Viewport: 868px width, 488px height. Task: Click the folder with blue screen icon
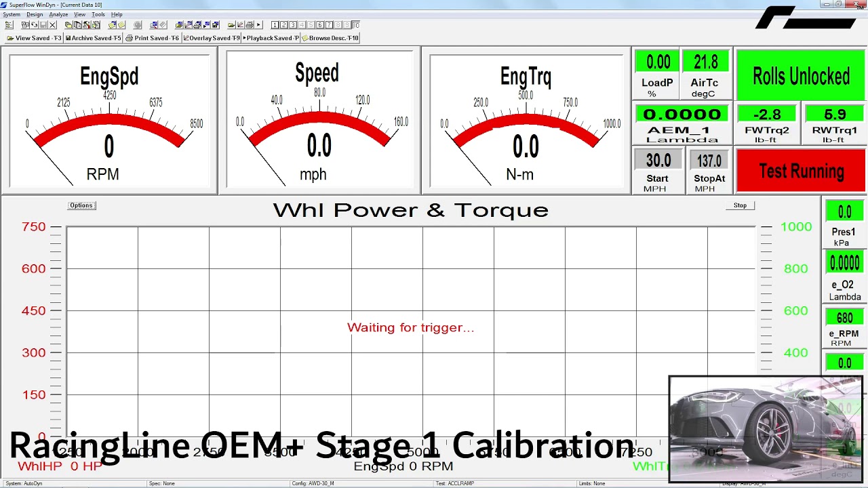coord(180,25)
